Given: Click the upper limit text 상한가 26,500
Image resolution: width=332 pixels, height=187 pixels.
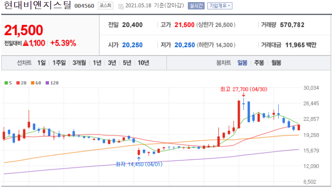Looking at the screenshot, I should point(216,25).
